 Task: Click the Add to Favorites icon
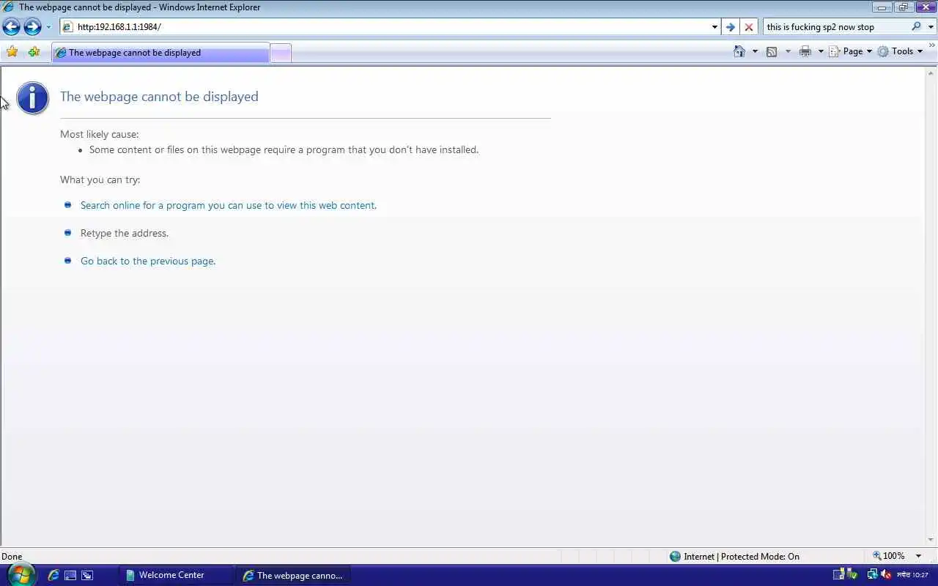[34, 51]
